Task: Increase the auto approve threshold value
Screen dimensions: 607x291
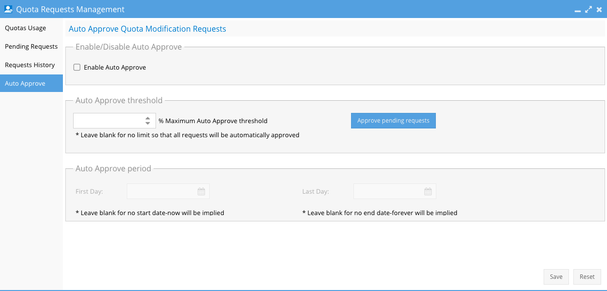Action: click(148, 118)
